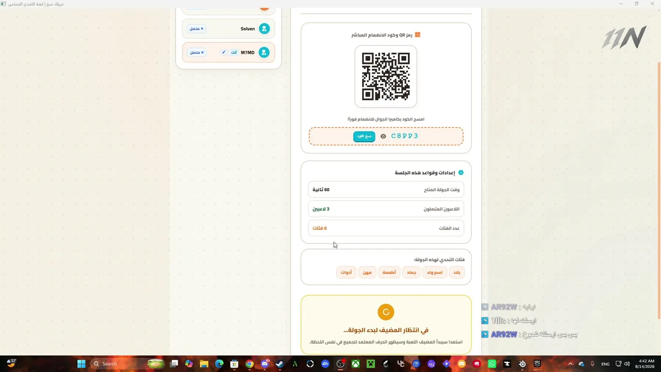Open WhatsApp from taskbar
661x372 pixels.
[x=492, y=364]
